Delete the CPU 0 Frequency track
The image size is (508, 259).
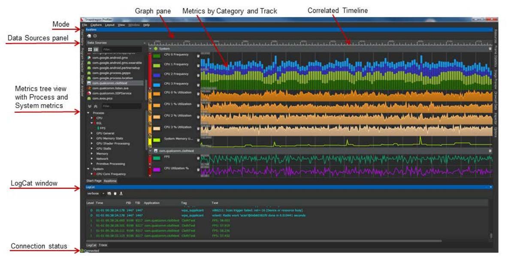pyautogui.click(x=198, y=56)
